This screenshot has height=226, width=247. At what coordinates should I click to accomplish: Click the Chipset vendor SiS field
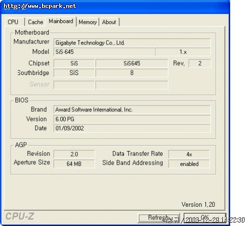click(x=74, y=63)
